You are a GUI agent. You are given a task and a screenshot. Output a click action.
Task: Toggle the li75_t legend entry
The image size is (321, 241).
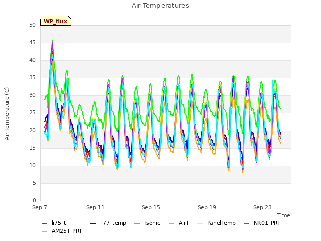(54, 223)
